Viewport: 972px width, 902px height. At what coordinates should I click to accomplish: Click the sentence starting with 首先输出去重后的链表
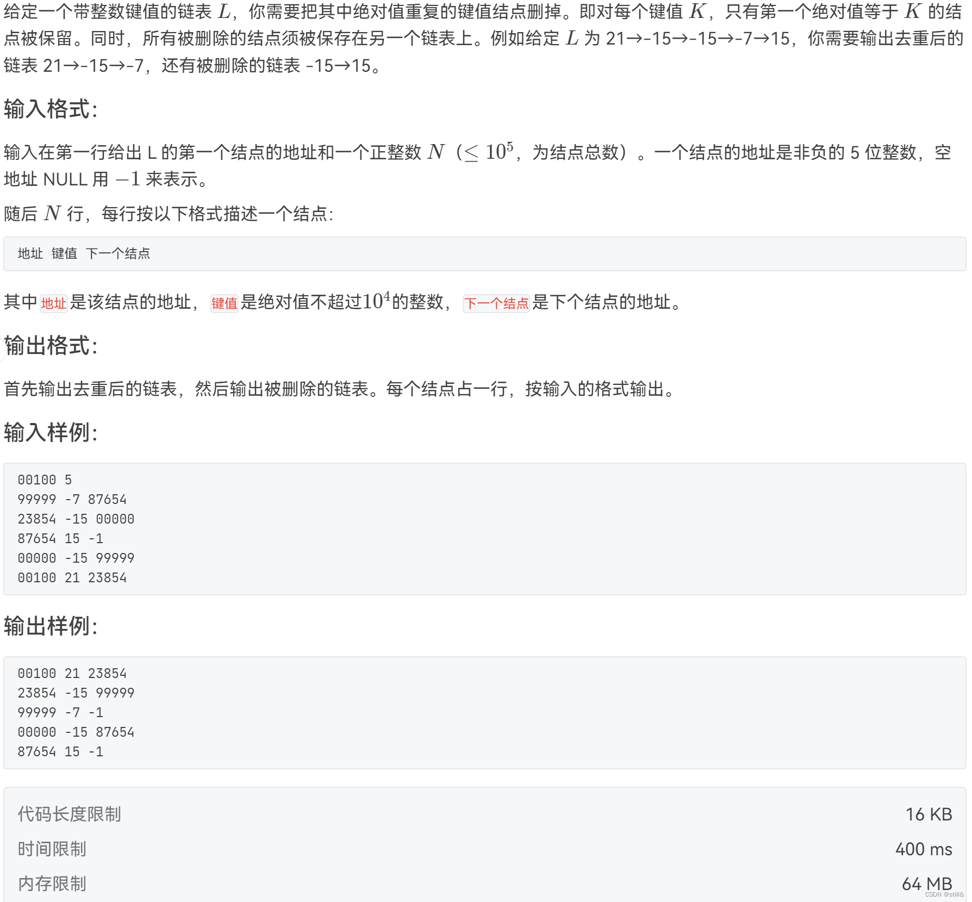pos(340,389)
